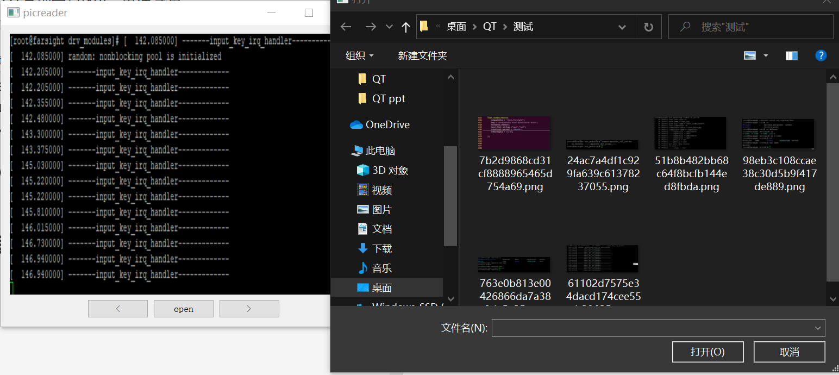Image resolution: width=839 pixels, height=375 pixels.
Task: Open the view options dropdown arrow
Action: click(x=766, y=55)
